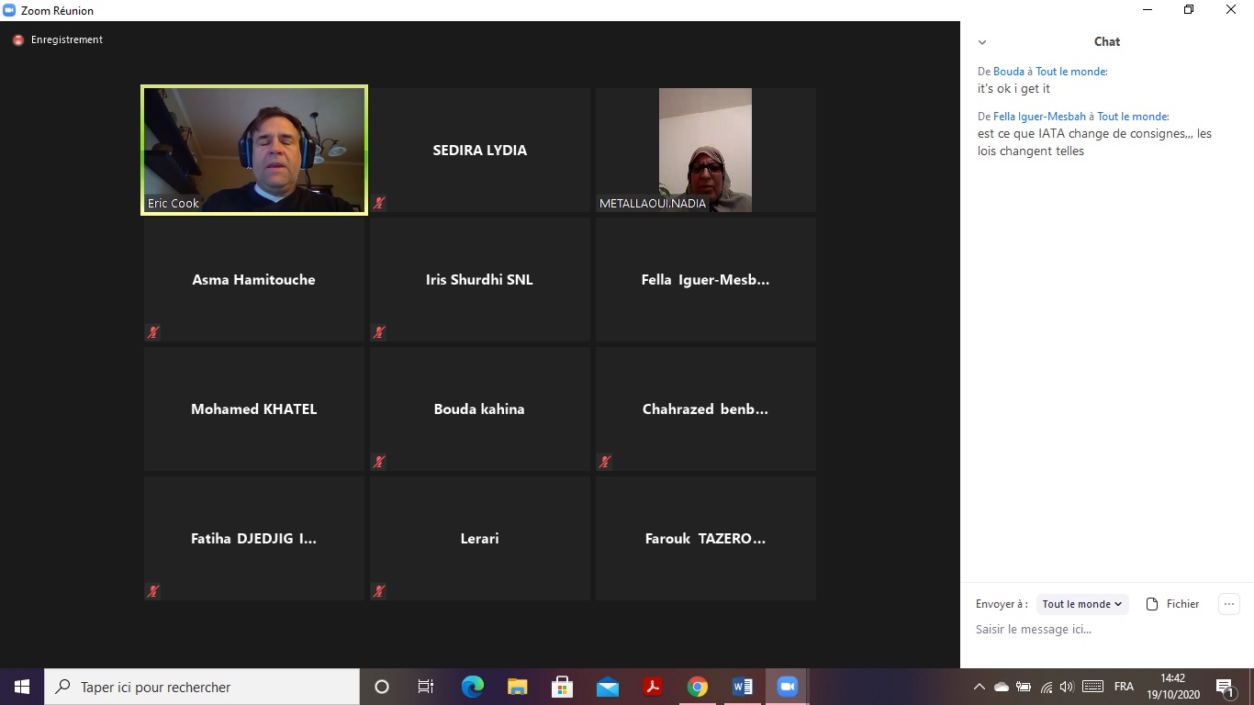Open Adobe Acrobat Reader from the taskbar
The image size is (1254, 705).
[653, 687]
